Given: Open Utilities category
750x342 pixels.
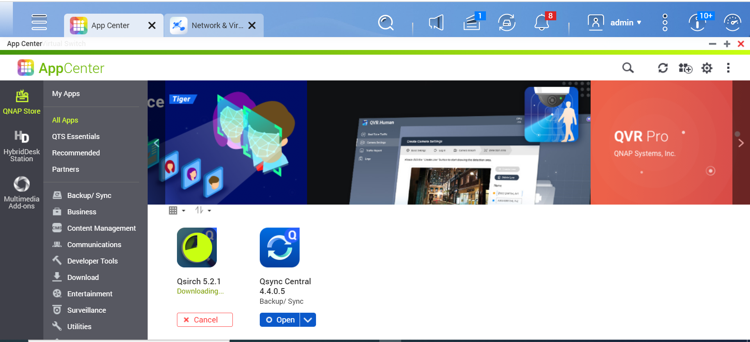Looking at the screenshot, I should [x=72, y=326].
